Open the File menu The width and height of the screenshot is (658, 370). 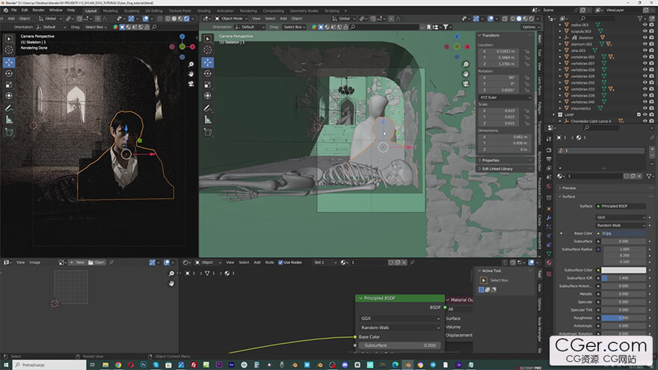click(x=14, y=10)
